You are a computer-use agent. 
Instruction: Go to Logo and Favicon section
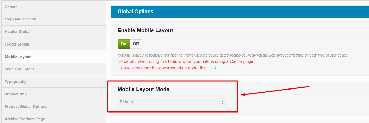coord(20,19)
